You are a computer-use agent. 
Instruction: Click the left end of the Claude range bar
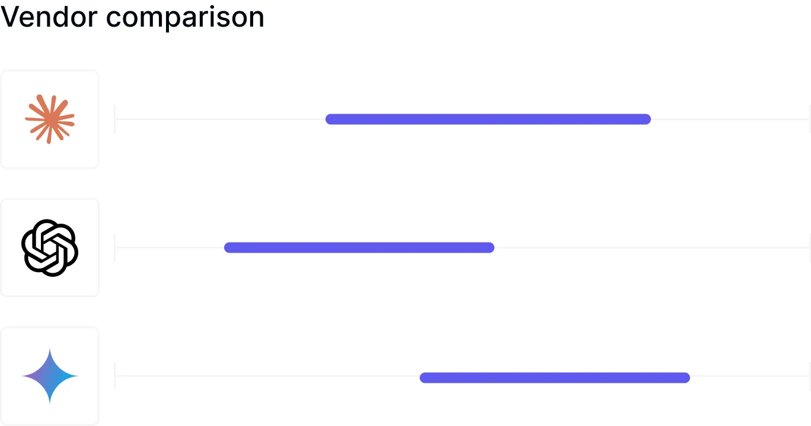(330, 119)
